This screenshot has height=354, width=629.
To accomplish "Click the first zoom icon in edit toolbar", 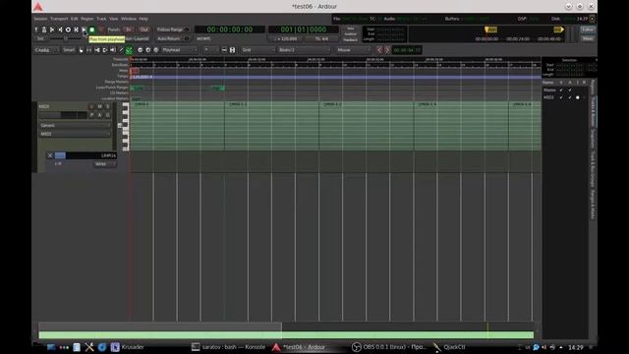I will (x=140, y=50).
